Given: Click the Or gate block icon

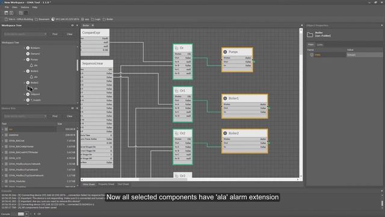Looking at the screenshot, I should 176,48.
